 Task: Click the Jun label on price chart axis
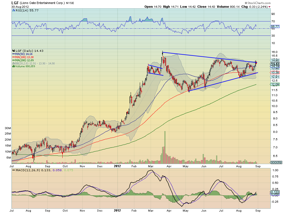pos(204,166)
